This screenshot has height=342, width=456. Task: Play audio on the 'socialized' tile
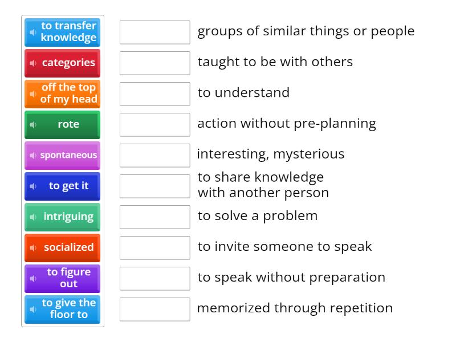(33, 248)
